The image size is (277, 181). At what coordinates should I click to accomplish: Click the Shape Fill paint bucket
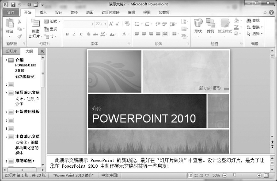tap(236, 20)
